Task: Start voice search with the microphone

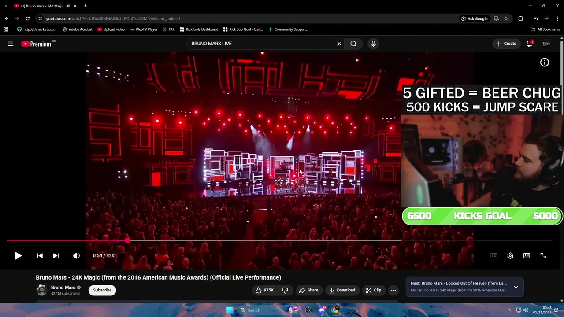Action: tap(373, 44)
